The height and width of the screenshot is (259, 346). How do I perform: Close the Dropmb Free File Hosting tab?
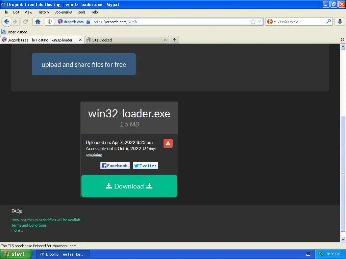click(x=80, y=40)
